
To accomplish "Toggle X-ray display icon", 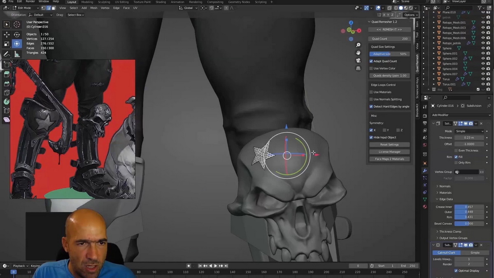I will 389,8.
